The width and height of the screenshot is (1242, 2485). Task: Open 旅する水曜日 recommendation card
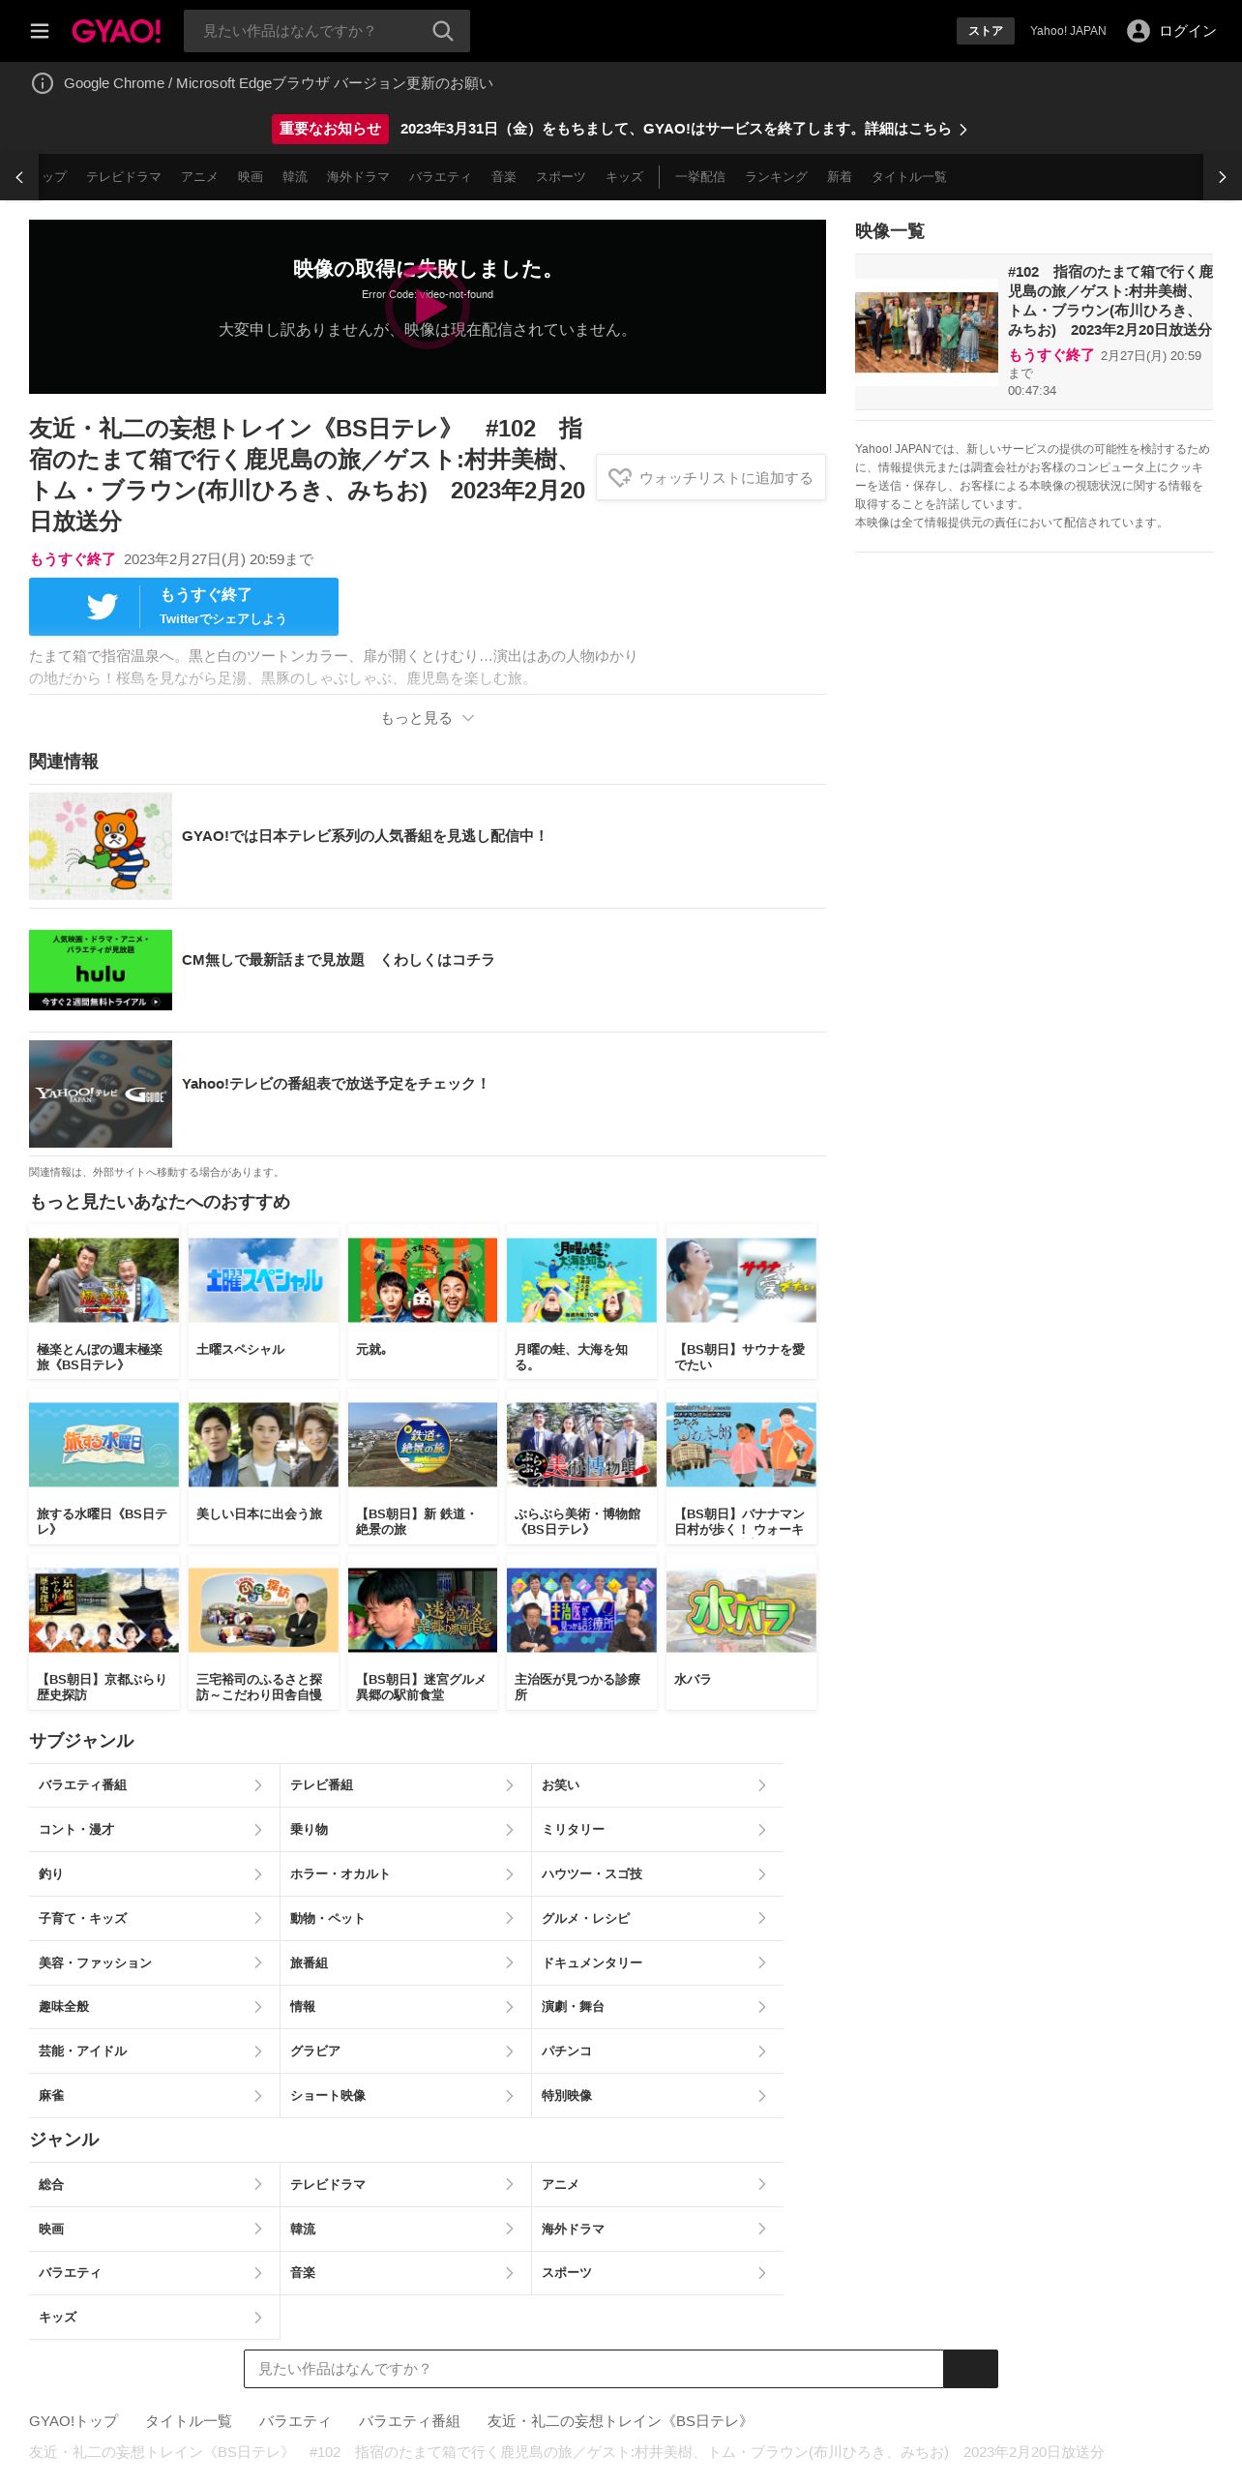click(x=103, y=1467)
